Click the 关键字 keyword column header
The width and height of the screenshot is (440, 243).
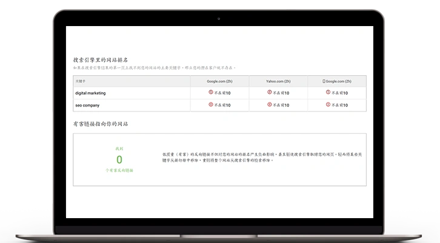tap(81, 81)
